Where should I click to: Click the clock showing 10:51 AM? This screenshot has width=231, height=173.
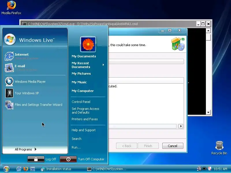coord(220,169)
